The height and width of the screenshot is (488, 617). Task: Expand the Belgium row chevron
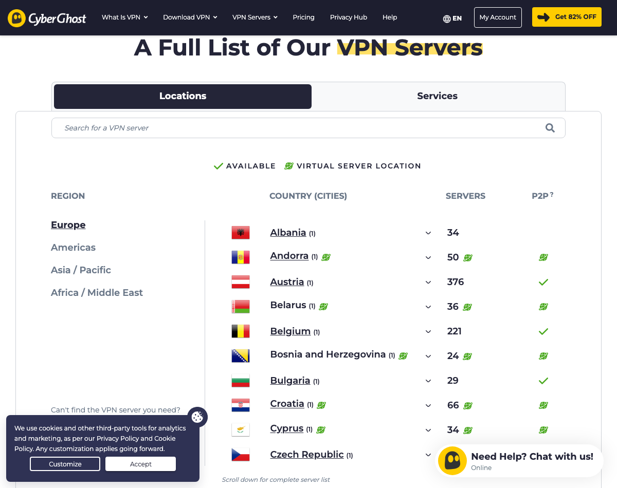pyautogui.click(x=428, y=331)
